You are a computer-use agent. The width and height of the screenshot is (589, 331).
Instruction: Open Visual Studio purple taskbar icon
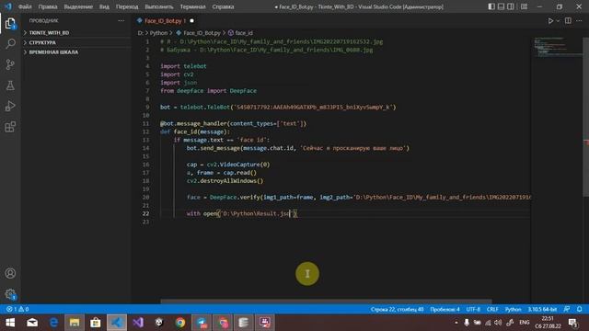click(138, 323)
